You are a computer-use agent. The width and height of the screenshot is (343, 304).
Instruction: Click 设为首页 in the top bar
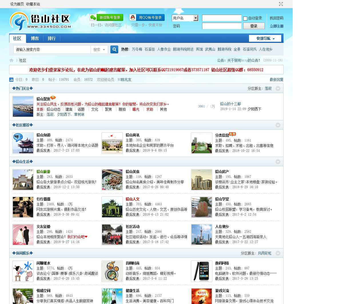pos(17,4)
